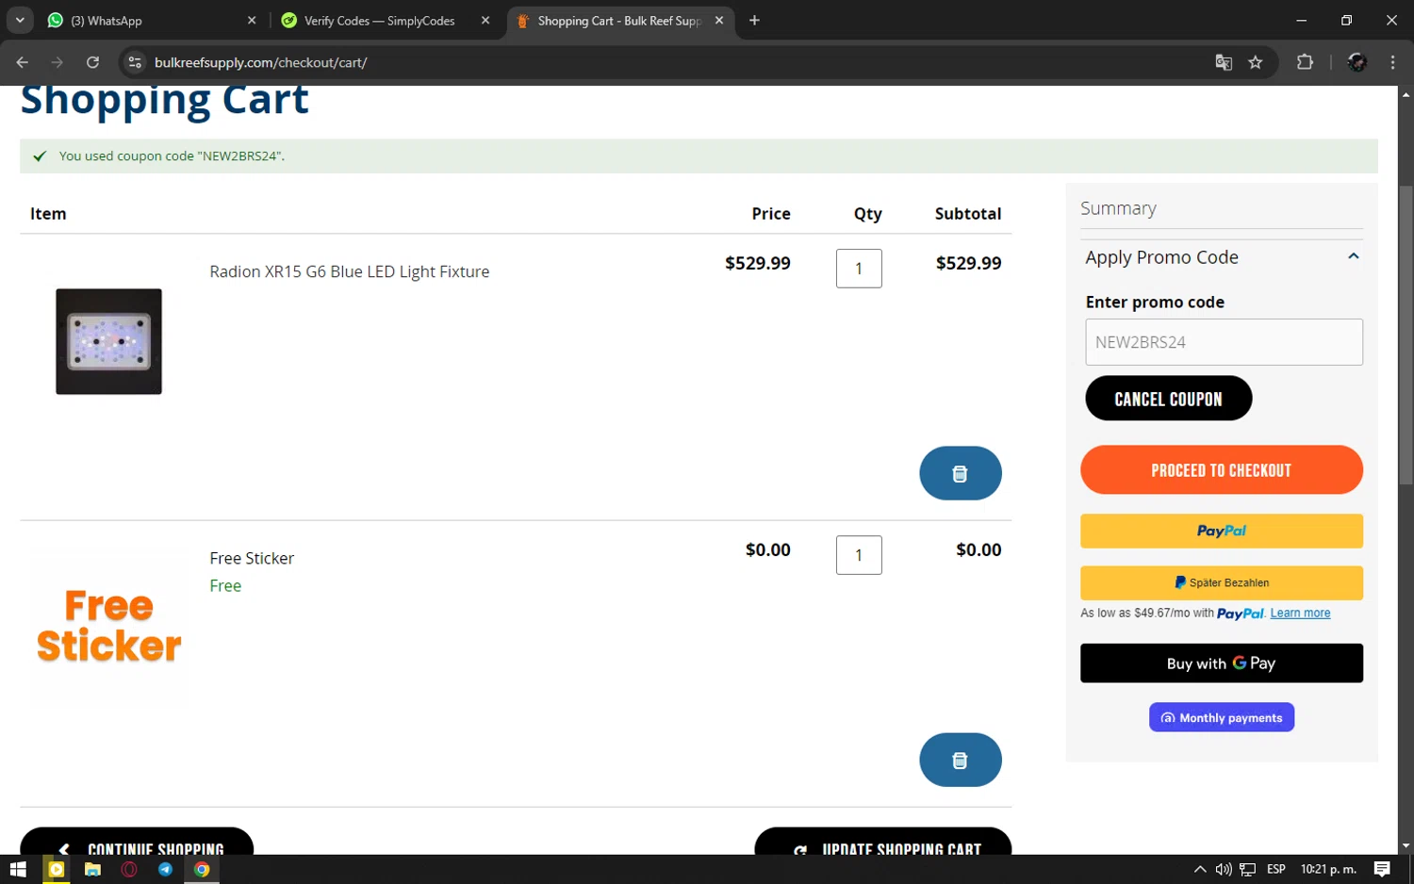This screenshot has width=1414, height=884.
Task: Go forward to the next page
Action: tap(58, 62)
